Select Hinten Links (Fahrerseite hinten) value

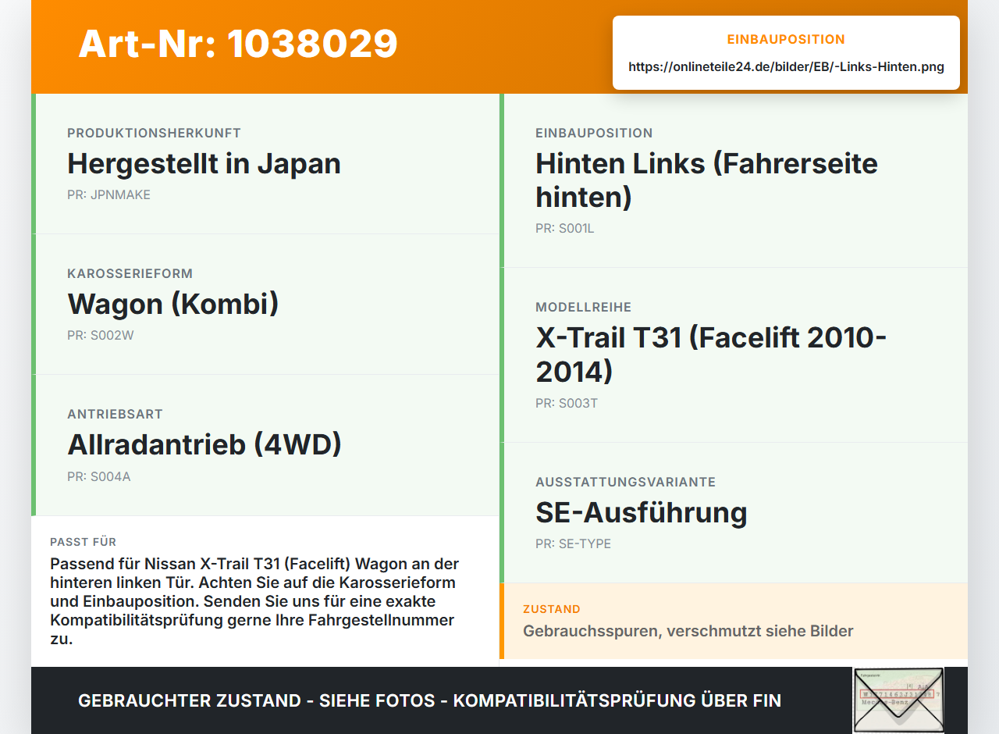pos(706,180)
